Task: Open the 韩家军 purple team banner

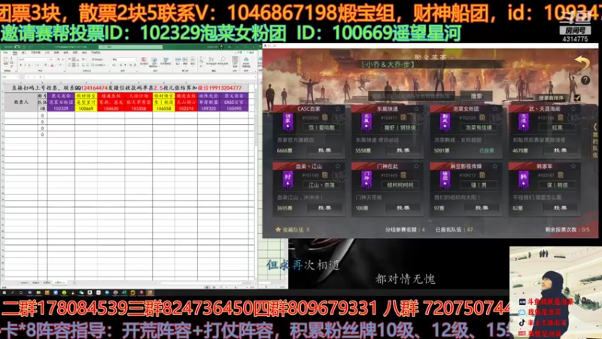Action: point(523,179)
